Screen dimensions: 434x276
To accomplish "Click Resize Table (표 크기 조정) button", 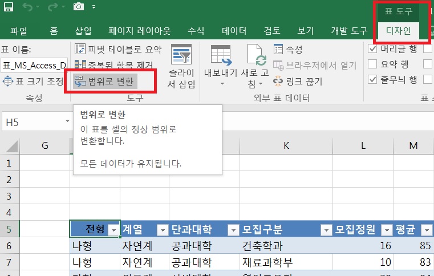I will tap(34, 81).
